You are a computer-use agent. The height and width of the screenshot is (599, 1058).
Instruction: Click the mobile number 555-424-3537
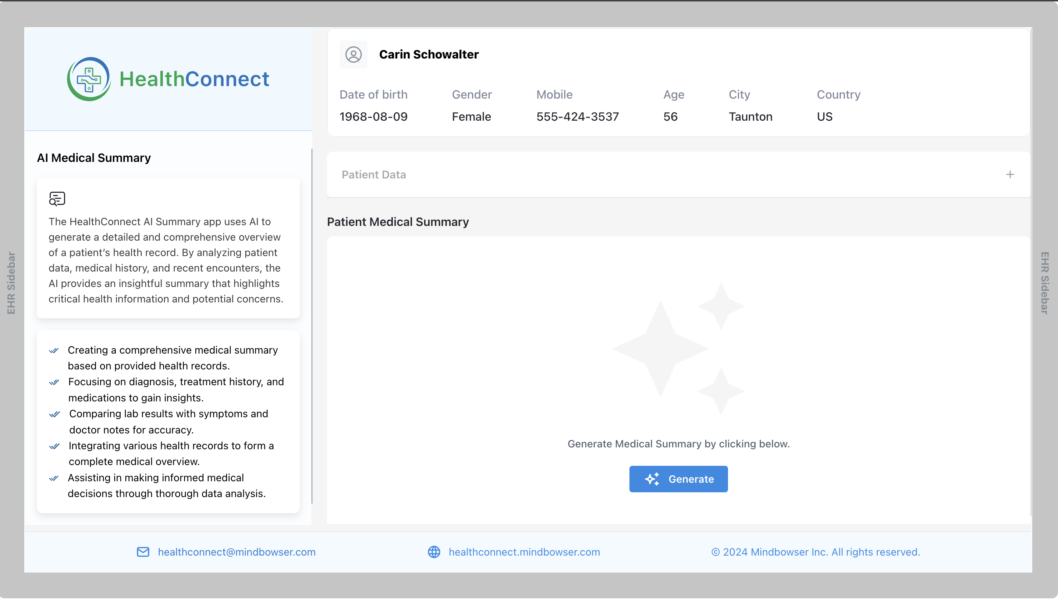click(x=577, y=116)
